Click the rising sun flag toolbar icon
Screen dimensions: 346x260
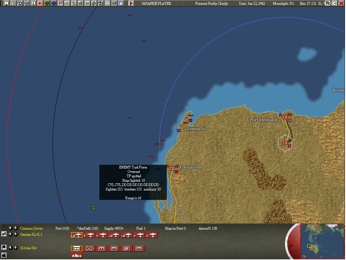tap(40, 3)
